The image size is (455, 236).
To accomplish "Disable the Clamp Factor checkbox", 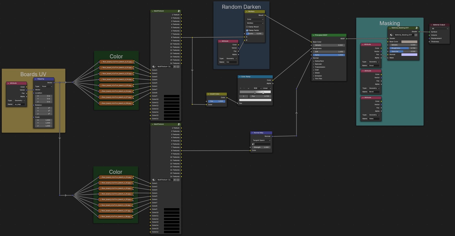I will [247, 30].
